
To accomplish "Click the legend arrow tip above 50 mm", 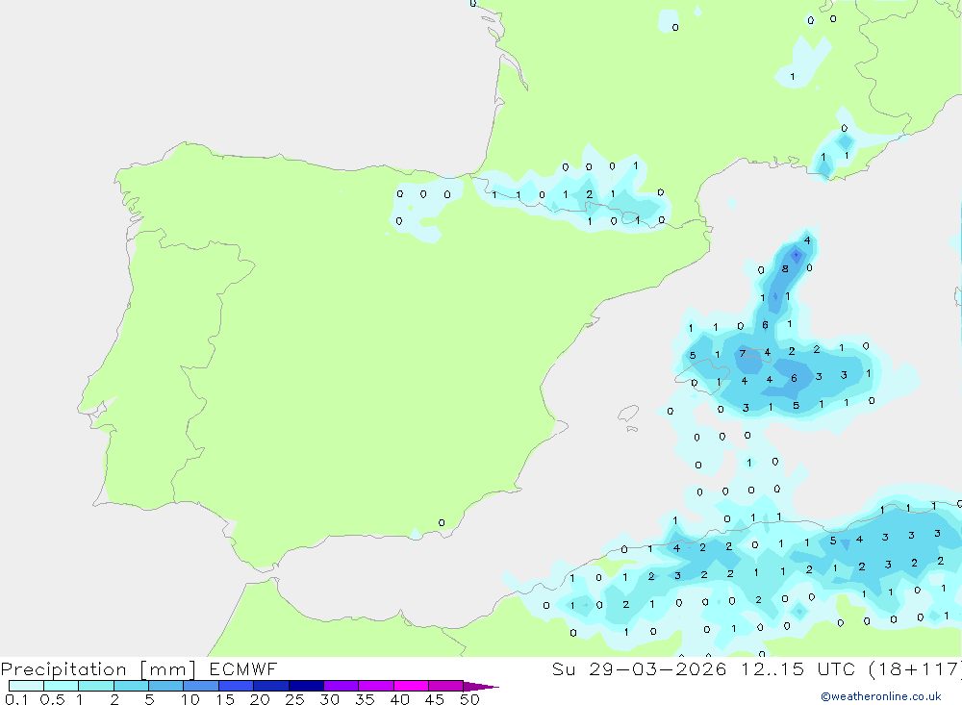I will point(480,687).
